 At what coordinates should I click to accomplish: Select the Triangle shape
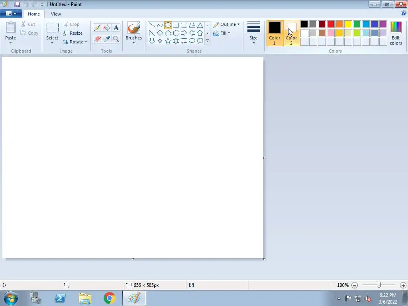click(200, 25)
